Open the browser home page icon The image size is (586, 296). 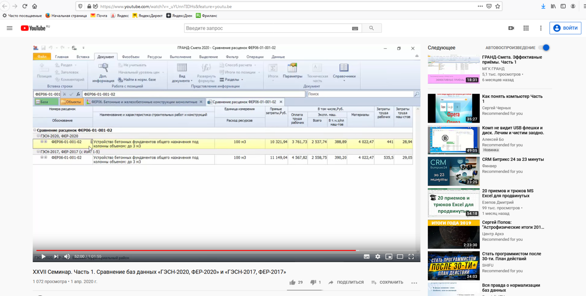(x=34, y=6)
